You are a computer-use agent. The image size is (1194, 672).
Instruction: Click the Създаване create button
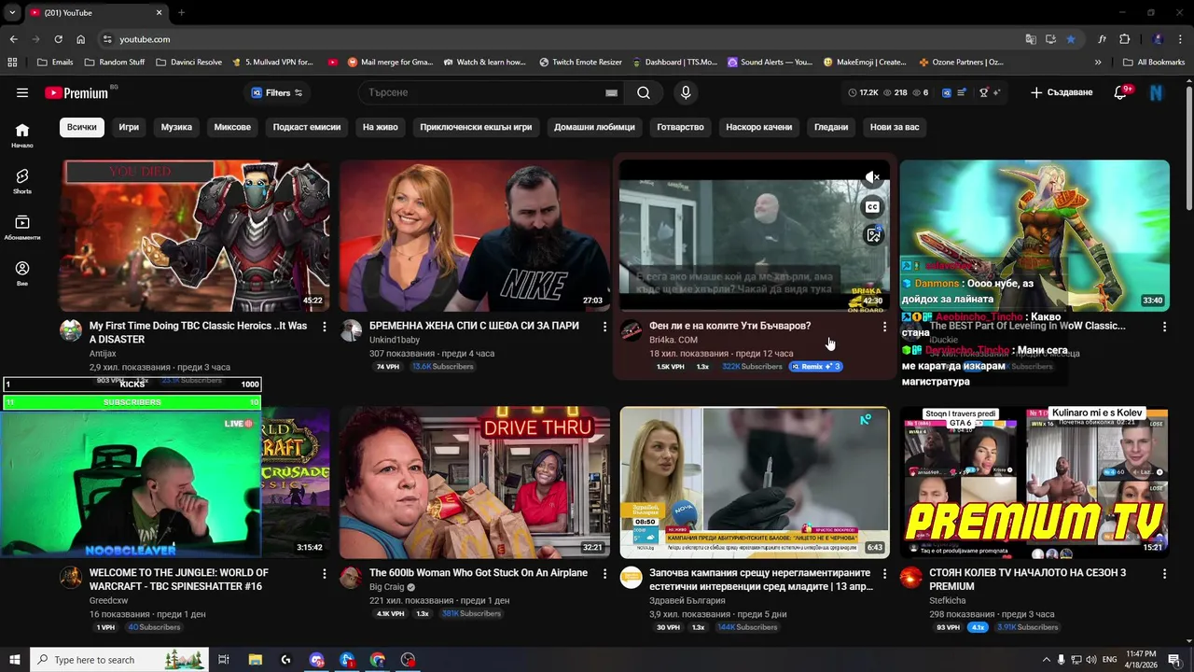[x=1062, y=92]
